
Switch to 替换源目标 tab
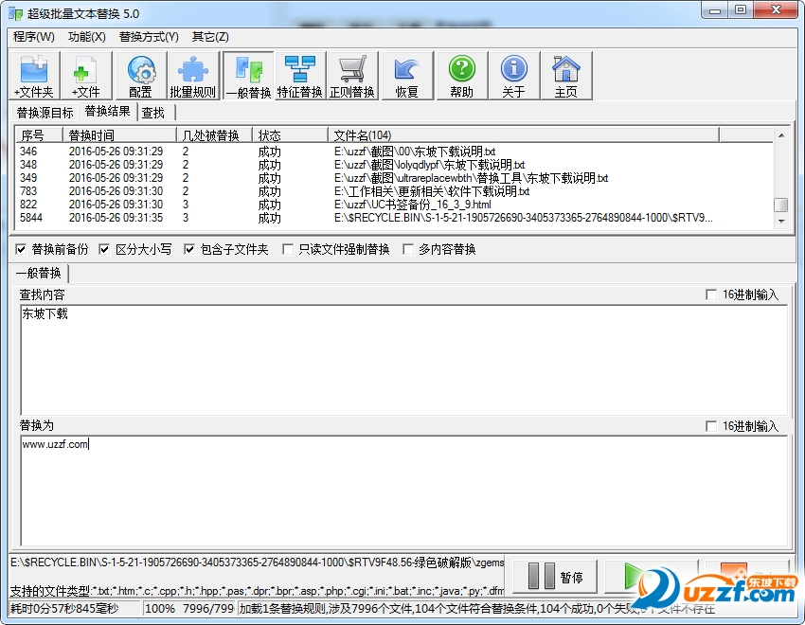click(x=45, y=113)
